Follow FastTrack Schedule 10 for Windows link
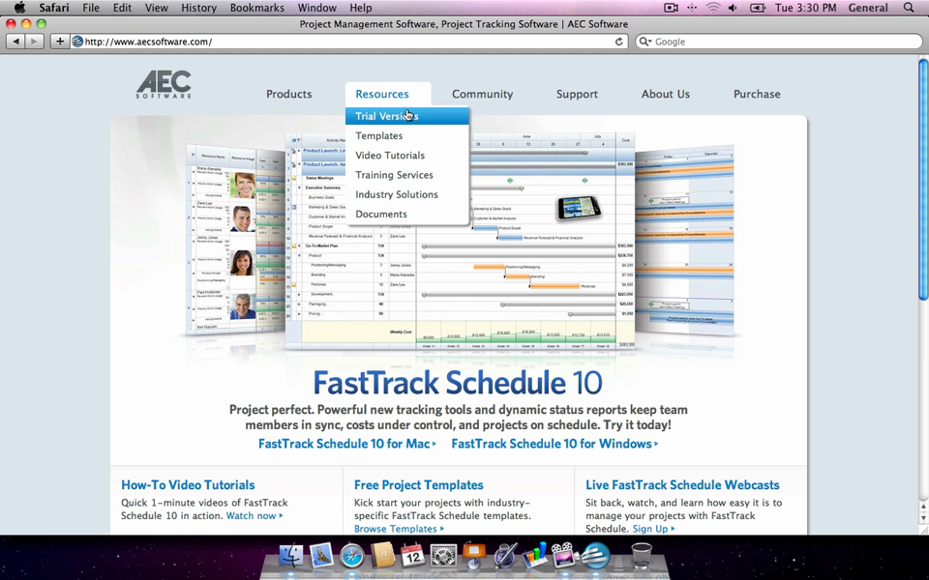Screen dimensions: 929x580 (x=554, y=444)
